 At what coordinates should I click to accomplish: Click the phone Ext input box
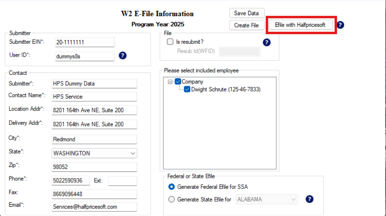point(122,181)
